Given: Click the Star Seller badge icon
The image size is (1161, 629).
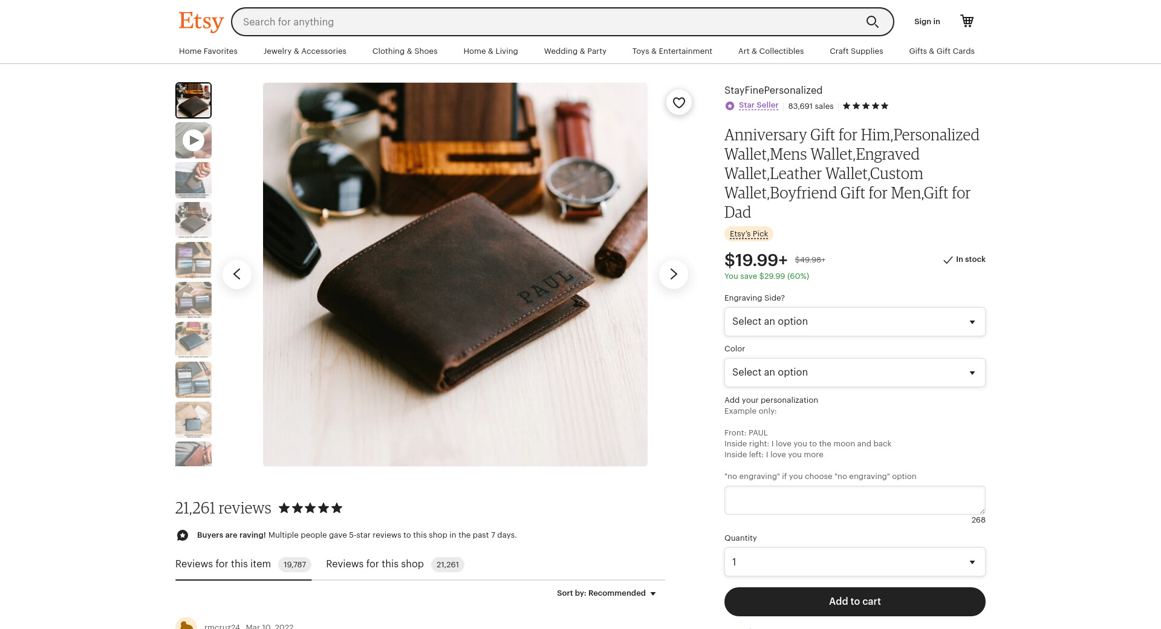Looking at the screenshot, I should point(730,106).
